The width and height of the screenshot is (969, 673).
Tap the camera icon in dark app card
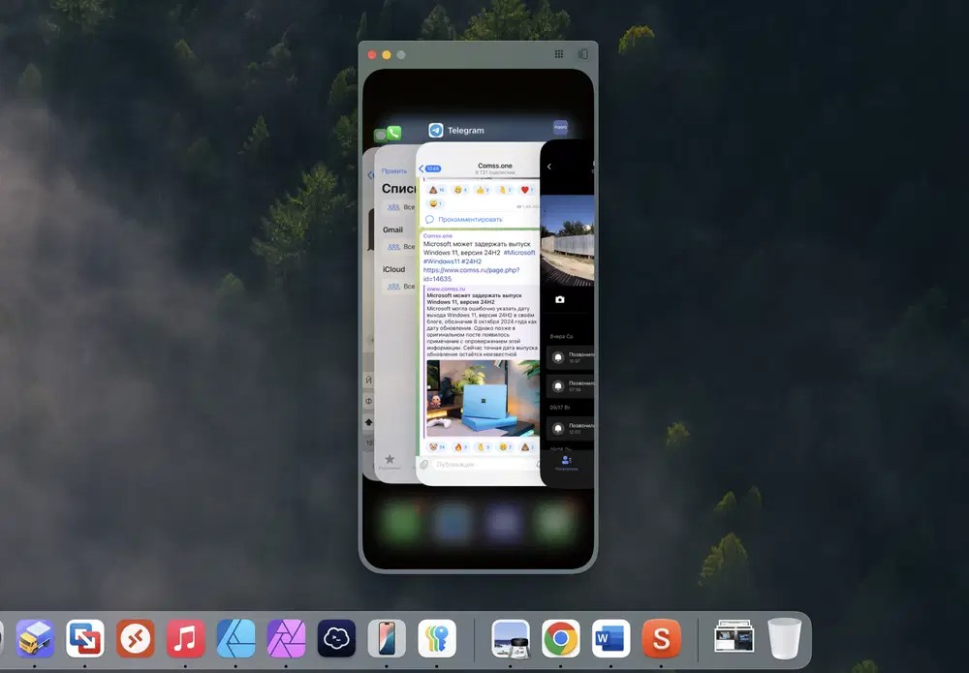pos(560,299)
